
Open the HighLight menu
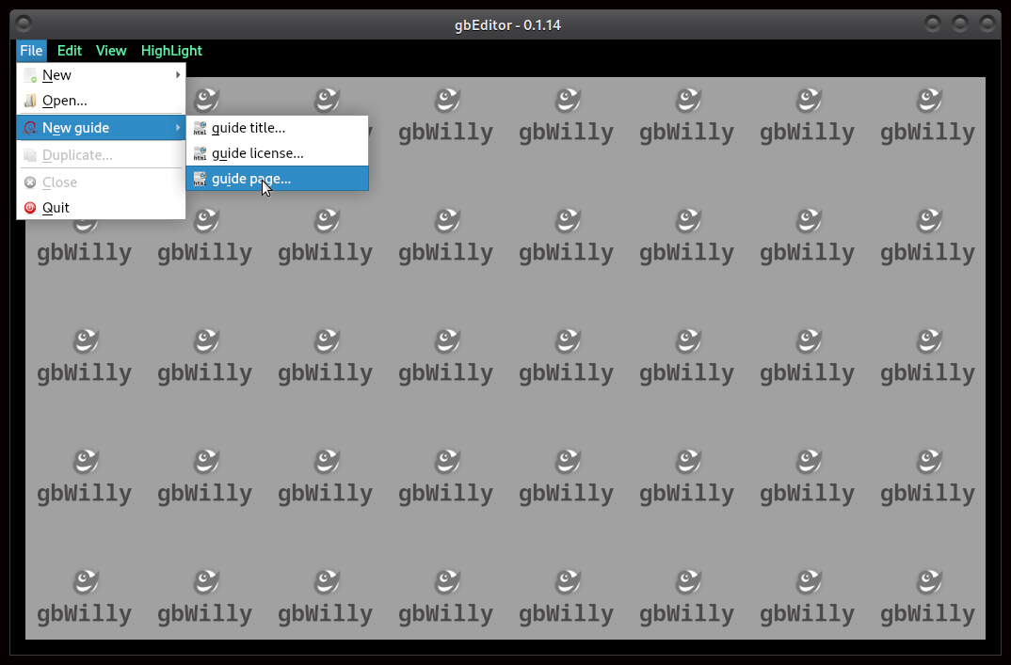pos(171,51)
